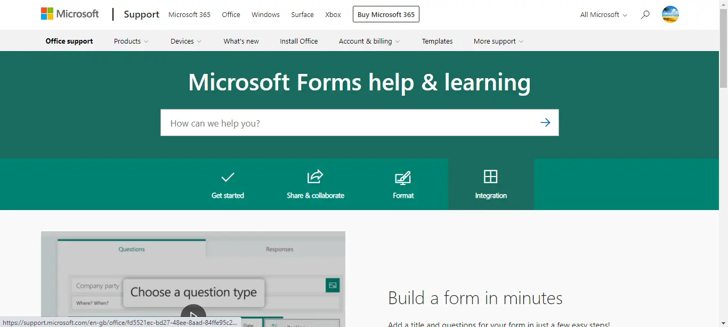Select the Integration tab label
The width and height of the screenshot is (728, 327).
coord(491,196)
